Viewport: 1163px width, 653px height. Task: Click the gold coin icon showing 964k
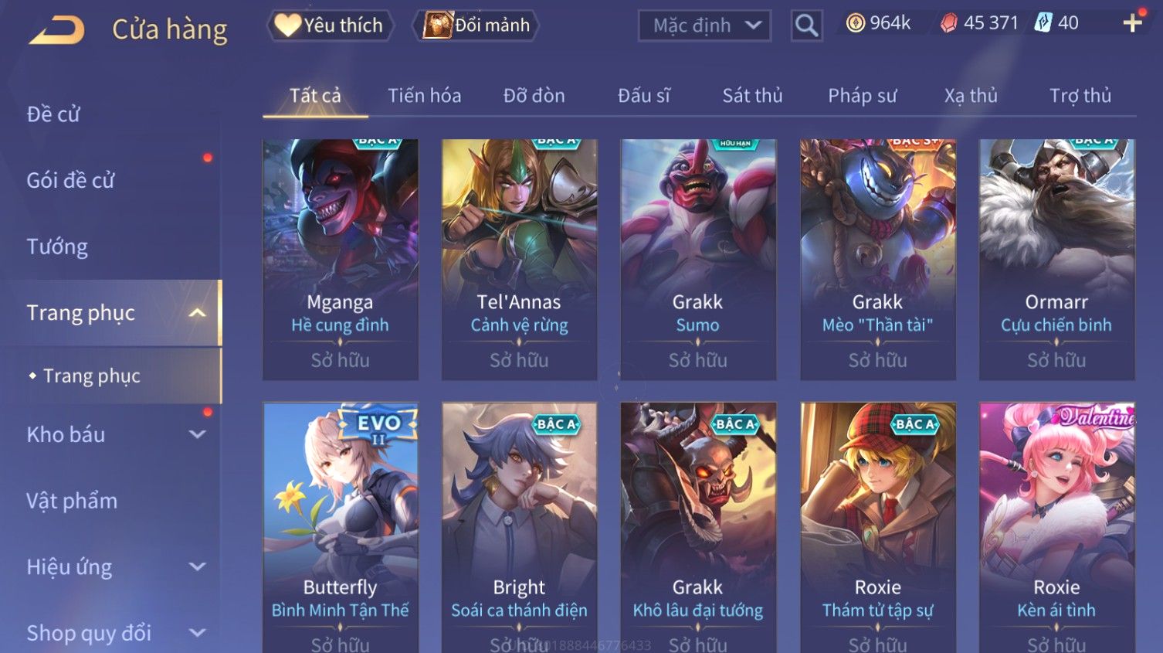[x=855, y=23]
